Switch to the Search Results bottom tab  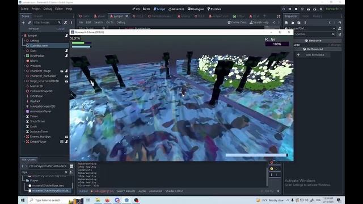(126, 192)
